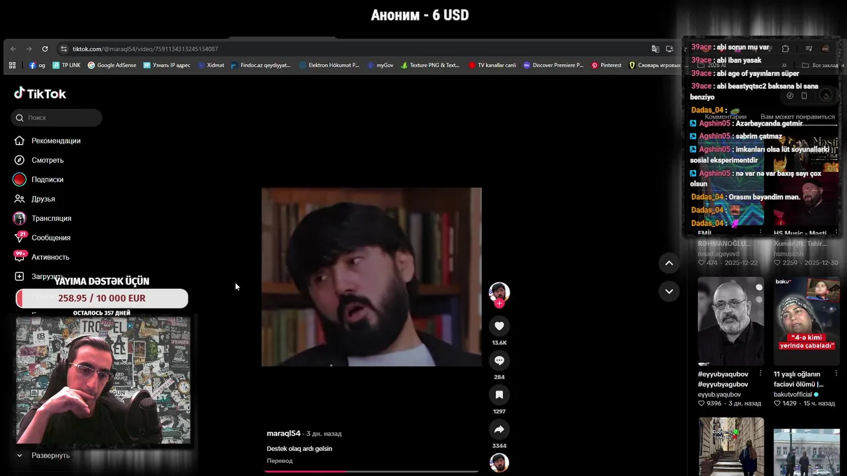
Task: Click the Загрузить upload icon
Action: coord(19,276)
